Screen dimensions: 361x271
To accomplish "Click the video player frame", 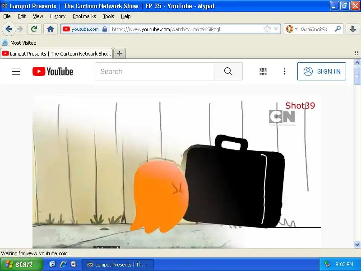I will [177, 172].
